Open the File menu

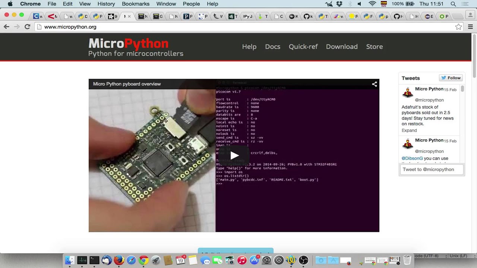coord(52,4)
